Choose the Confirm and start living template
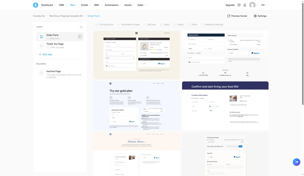Image resolution: width=304 pixels, height=176 pixels. pos(225,105)
